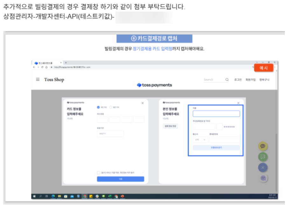Open the yellow Sticky Notes taskbar icon
Viewport: 287px width, 205px height.
coord(91,196)
